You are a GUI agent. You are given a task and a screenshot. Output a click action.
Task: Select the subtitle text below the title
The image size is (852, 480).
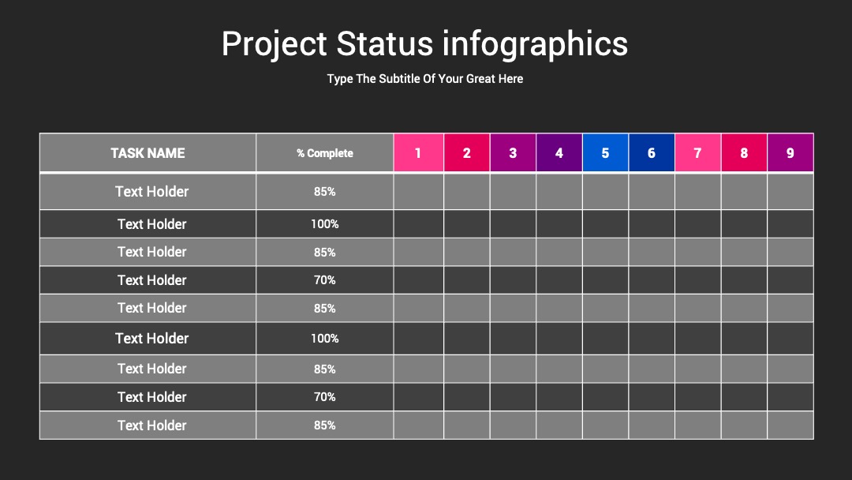[425, 79]
